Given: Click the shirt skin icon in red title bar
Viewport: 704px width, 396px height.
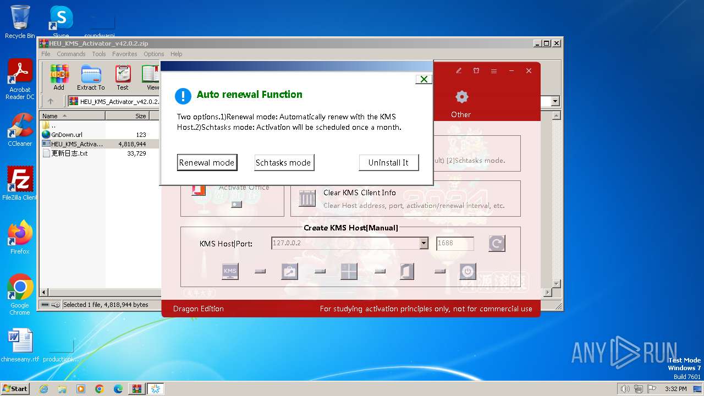Looking at the screenshot, I should pyautogui.click(x=476, y=71).
